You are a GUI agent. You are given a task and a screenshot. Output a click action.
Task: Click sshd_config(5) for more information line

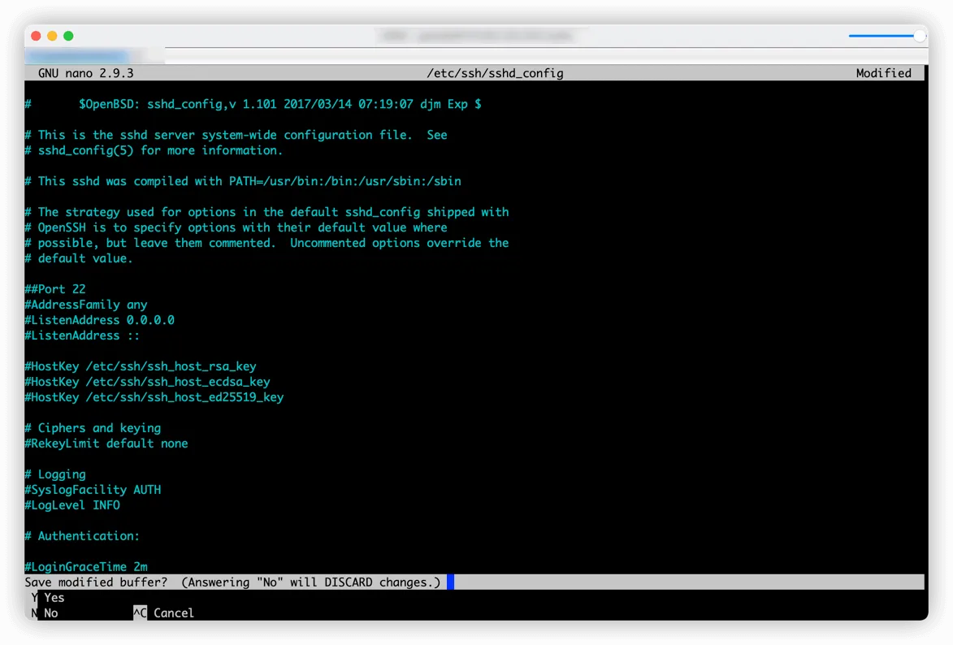154,150
